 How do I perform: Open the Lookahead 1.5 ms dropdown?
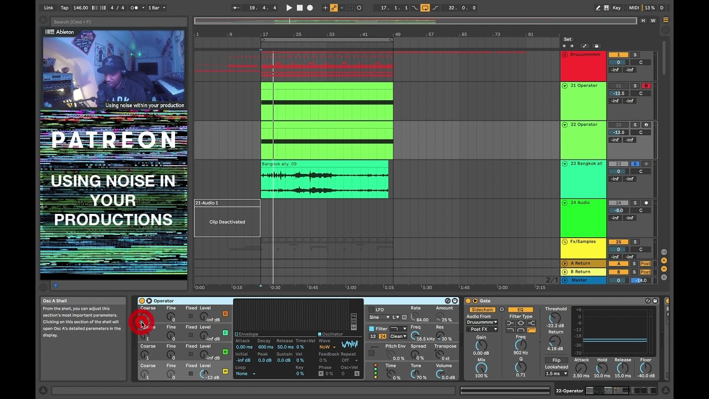(x=556, y=374)
